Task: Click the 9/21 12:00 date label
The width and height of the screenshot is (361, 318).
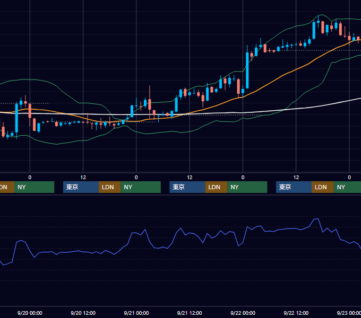Action: point(190,313)
